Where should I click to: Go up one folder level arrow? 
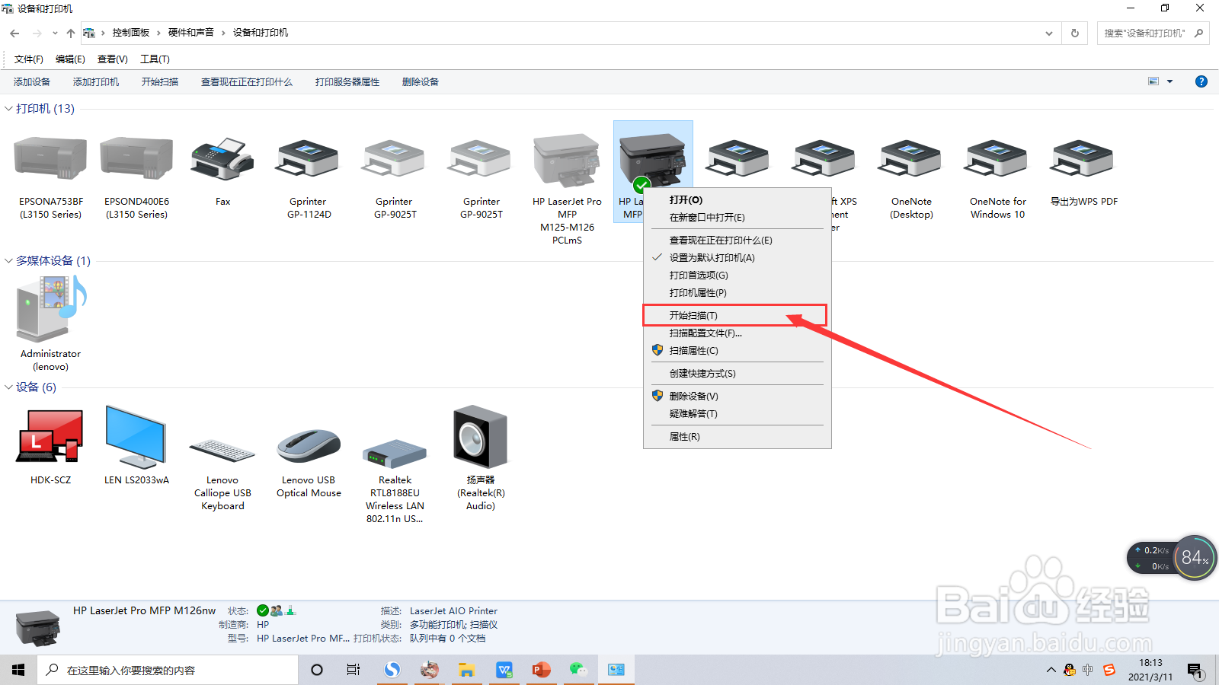tap(71, 33)
